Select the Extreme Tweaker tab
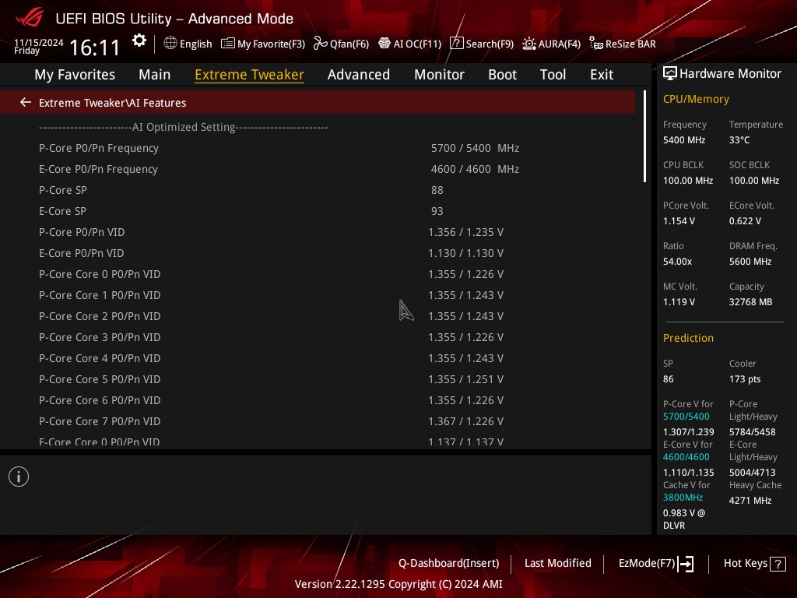 tap(250, 74)
